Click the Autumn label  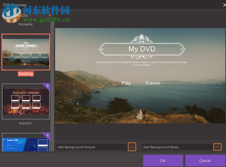tap(25, 123)
